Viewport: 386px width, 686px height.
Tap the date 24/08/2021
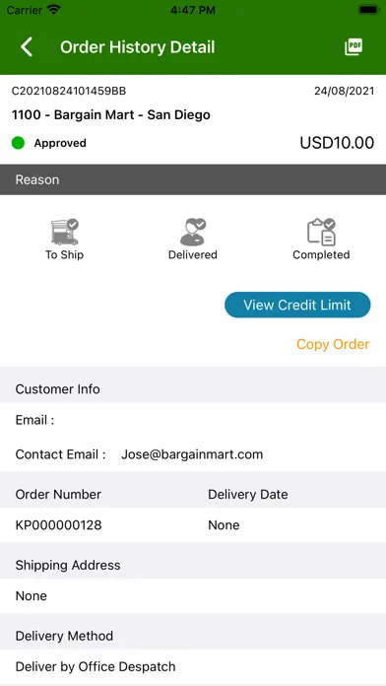tap(344, 91)
